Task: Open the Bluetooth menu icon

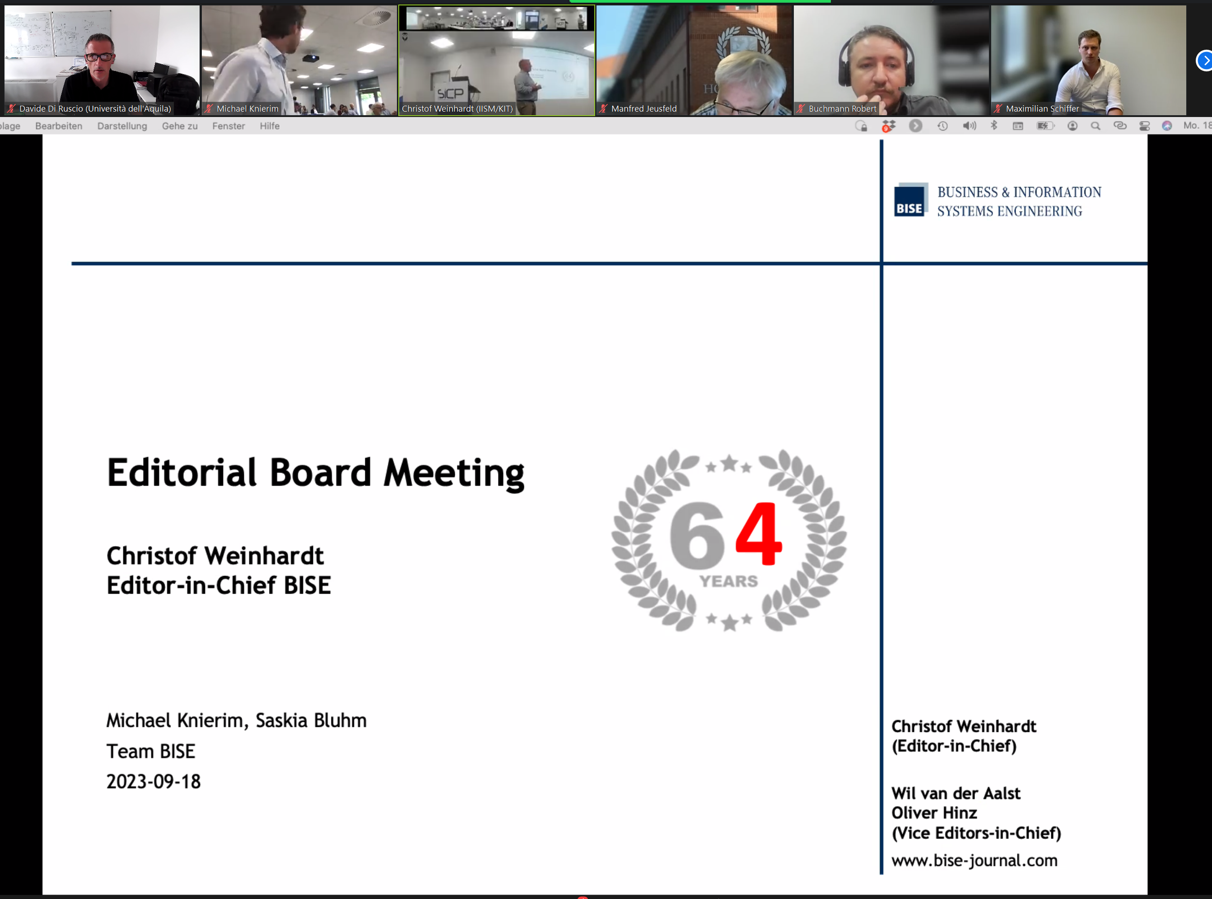Action: point(994,126)
